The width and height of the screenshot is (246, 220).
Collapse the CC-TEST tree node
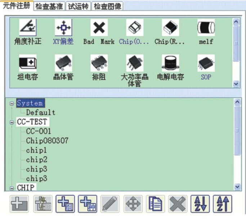click(x=12, y=122)
